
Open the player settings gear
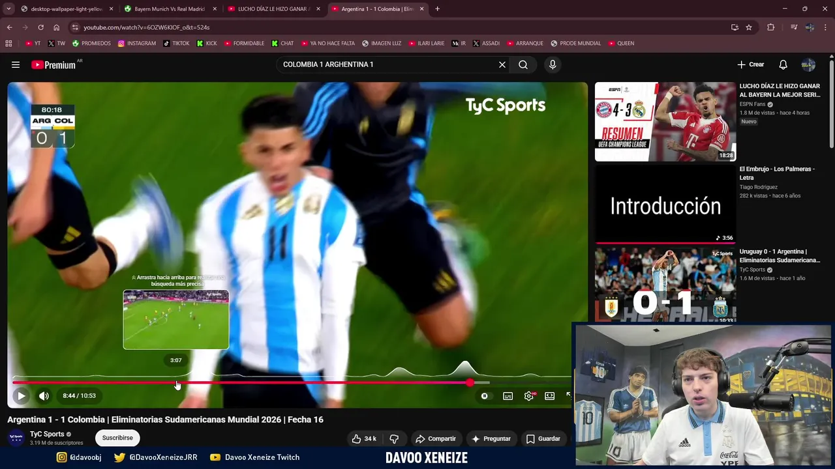point(529,395)
